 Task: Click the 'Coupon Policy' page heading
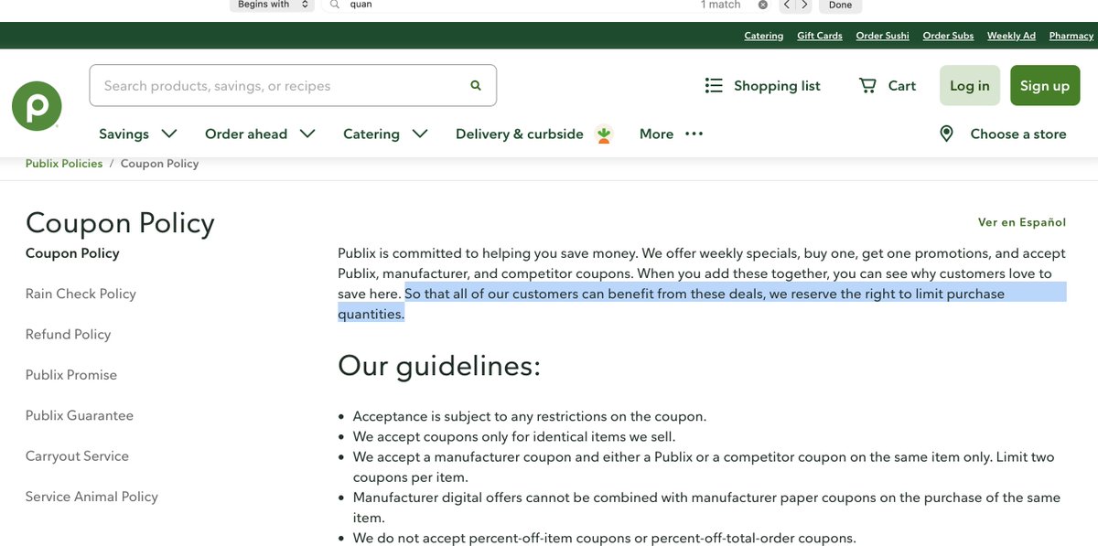point(120,222)
